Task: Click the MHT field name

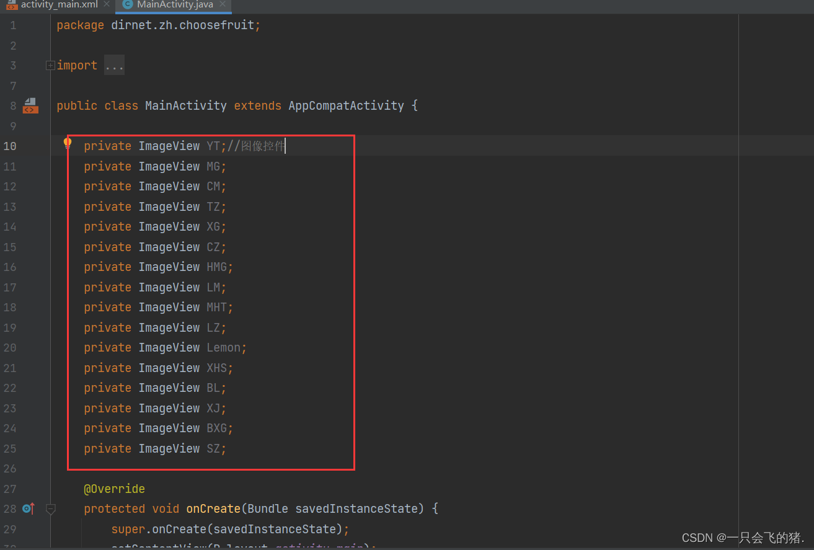Action: 217,307
